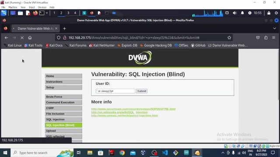Viewport: 280px width, 157px height.
Task: Go back with the Firefox back arrow
Action: pos(6,38)
